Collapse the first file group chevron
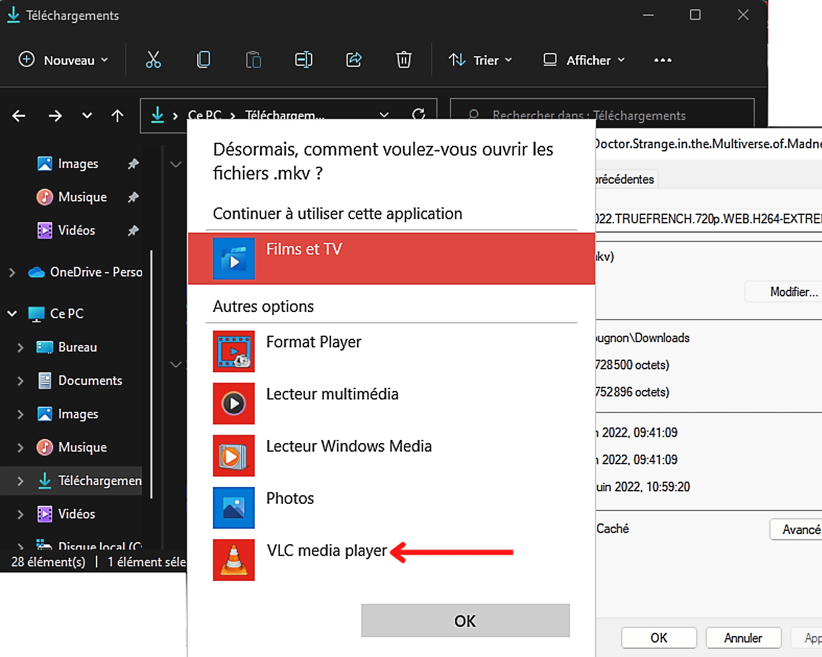 [x=176, y=165]
